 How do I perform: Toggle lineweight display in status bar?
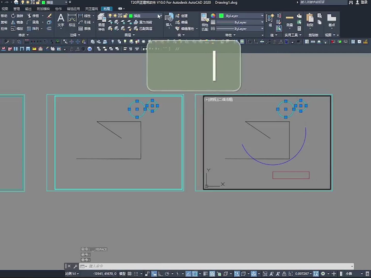205,274
